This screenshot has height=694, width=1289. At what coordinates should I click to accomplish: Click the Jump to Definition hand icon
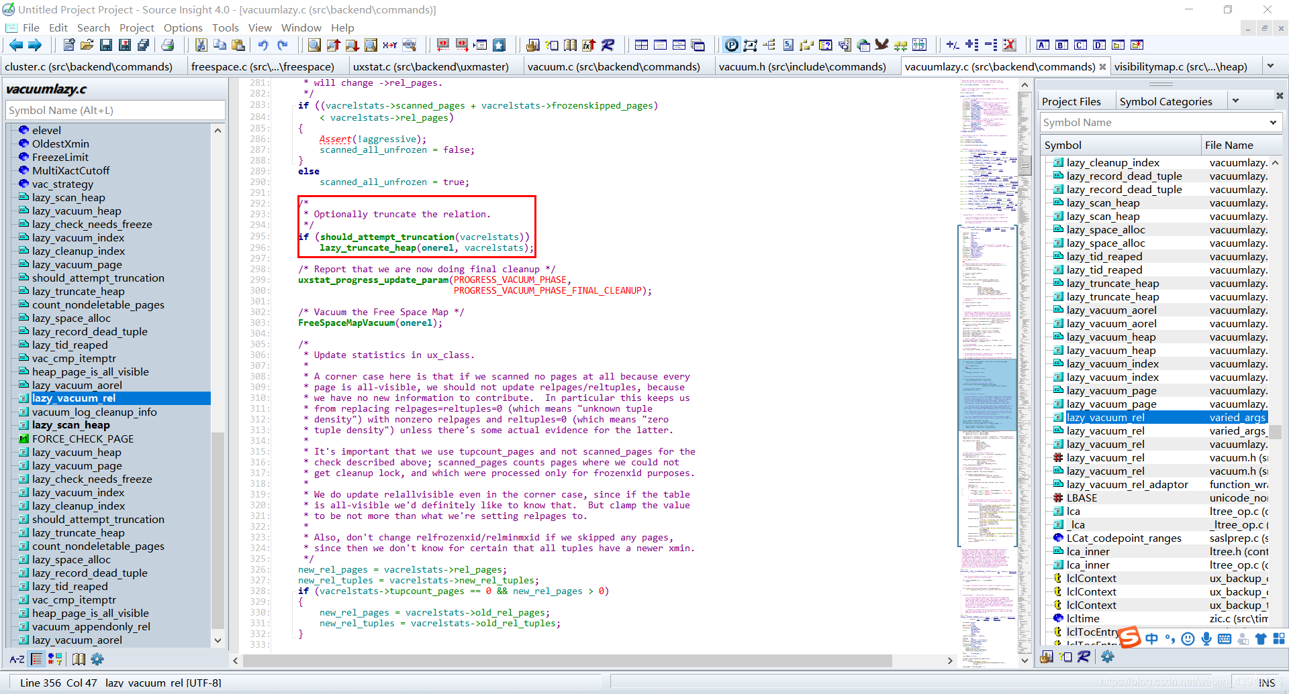(532, 45)
